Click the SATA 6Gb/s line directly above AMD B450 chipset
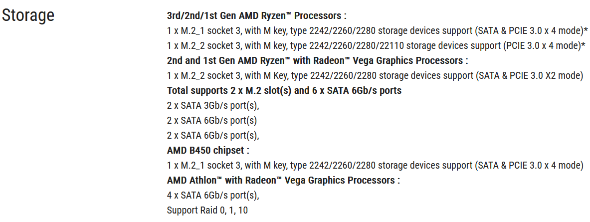This screenshot has height=222, width=590. click(x=213, y=135)
